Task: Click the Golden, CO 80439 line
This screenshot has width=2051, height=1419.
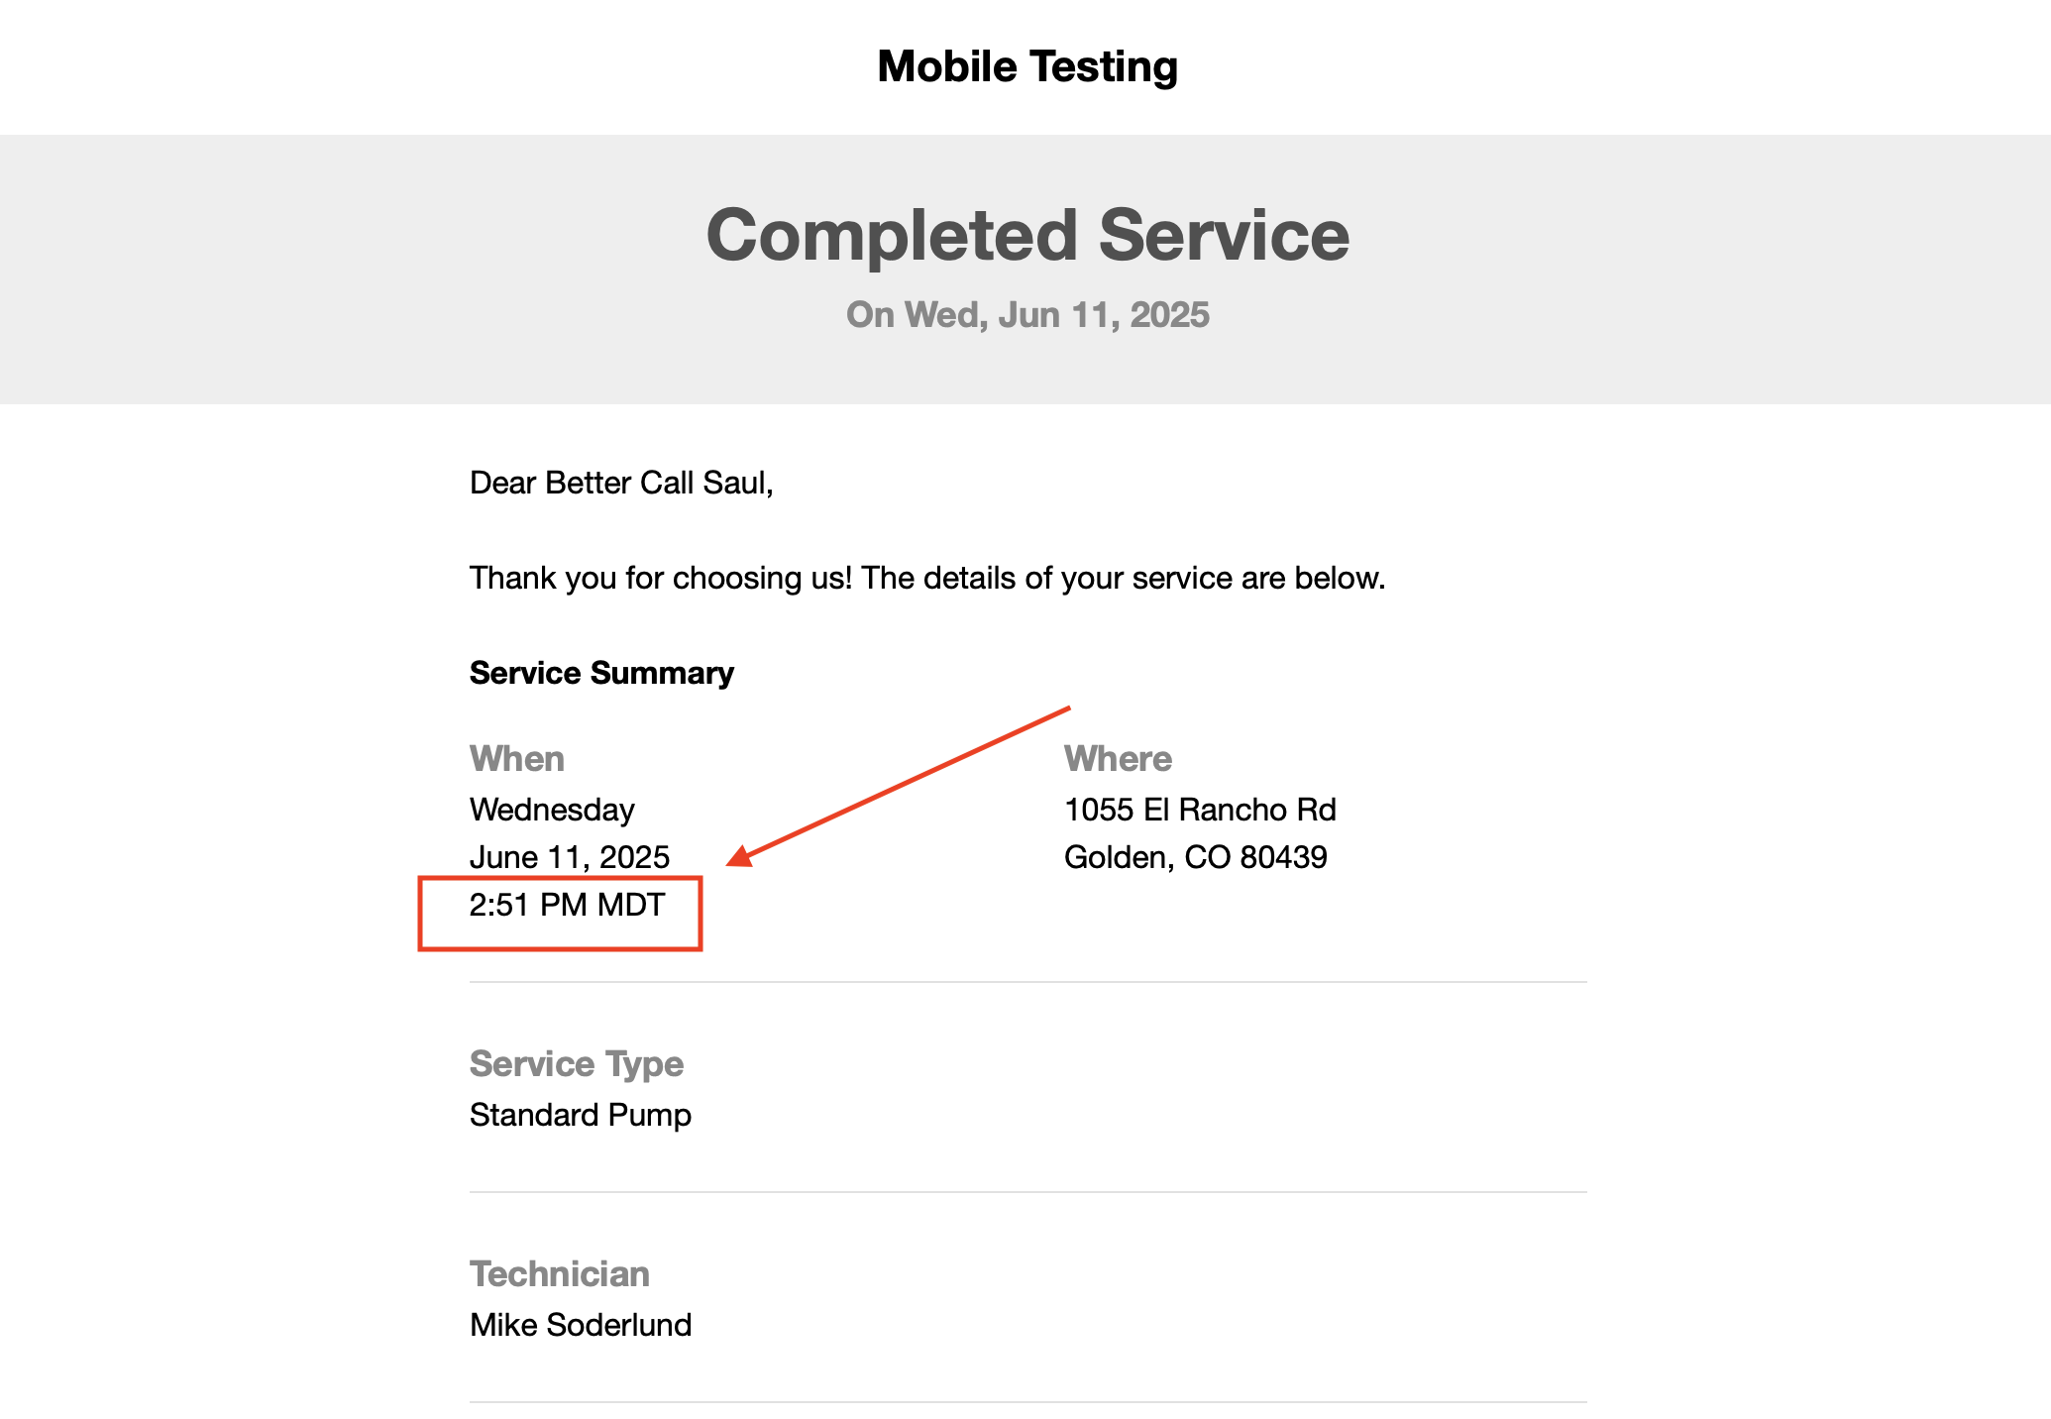Action: [1195, 857]
